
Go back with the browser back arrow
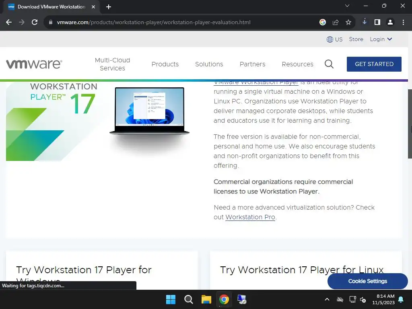pyautogui.click(x=9, y=23)
